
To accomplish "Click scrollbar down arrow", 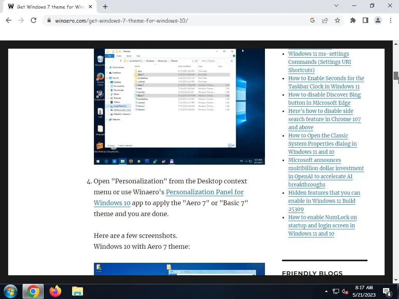I will 396,280.
